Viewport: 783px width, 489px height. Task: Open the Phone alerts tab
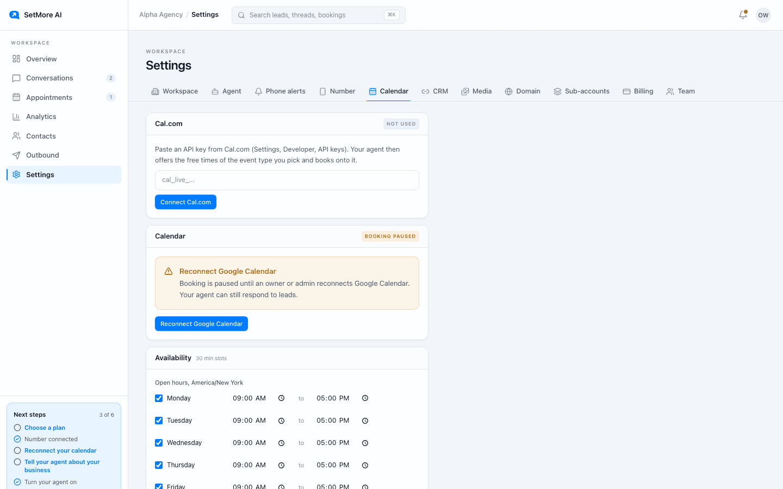click(280, 91)
